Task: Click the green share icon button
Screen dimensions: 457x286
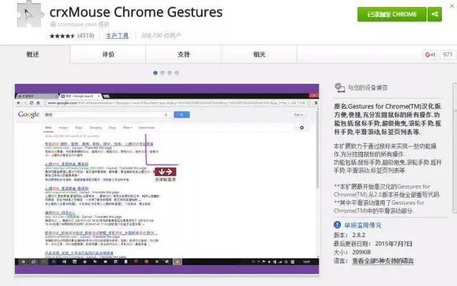Action: point(433,14)
